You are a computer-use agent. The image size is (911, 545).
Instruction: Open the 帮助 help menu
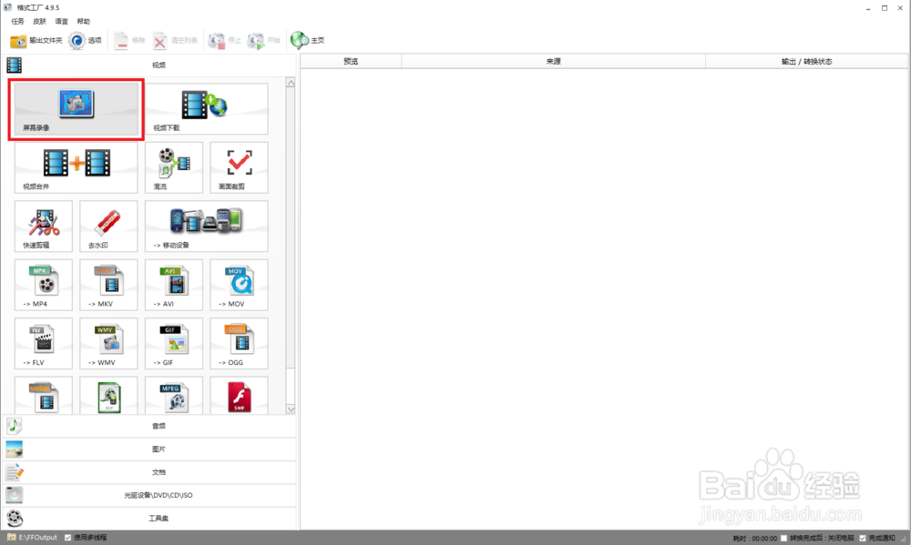[84, 22]
